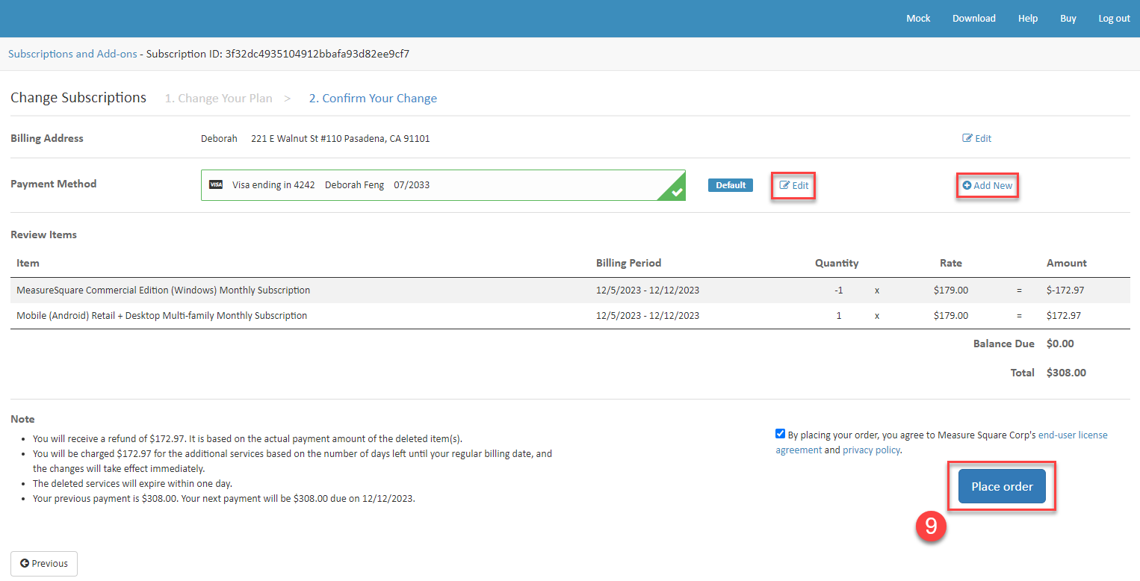Viewport: 1140px width, 581px height.
Task: Click the billing address 221 E Walnut St text
Action: (341, 138)
